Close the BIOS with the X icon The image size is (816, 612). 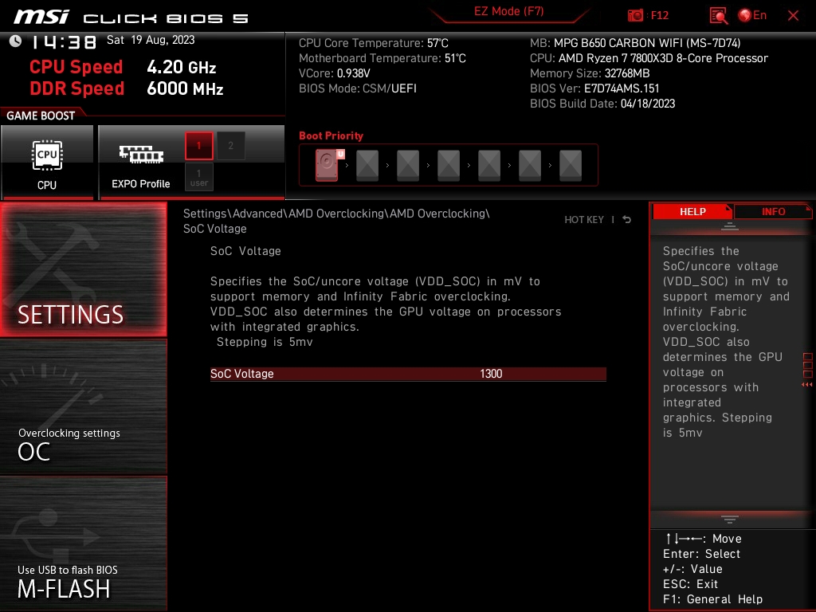pos(793,16)
